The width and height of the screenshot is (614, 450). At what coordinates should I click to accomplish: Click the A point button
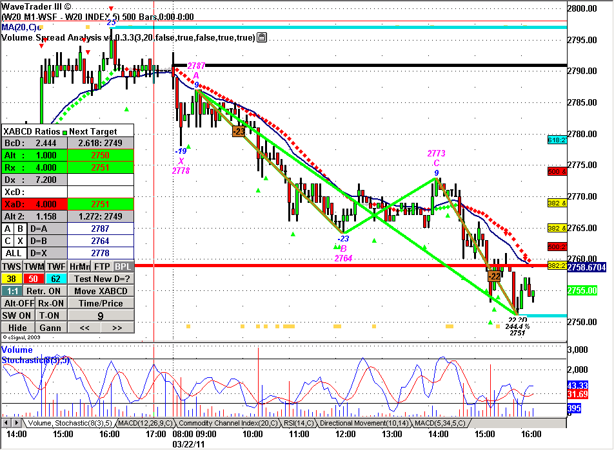click(8, 229)
